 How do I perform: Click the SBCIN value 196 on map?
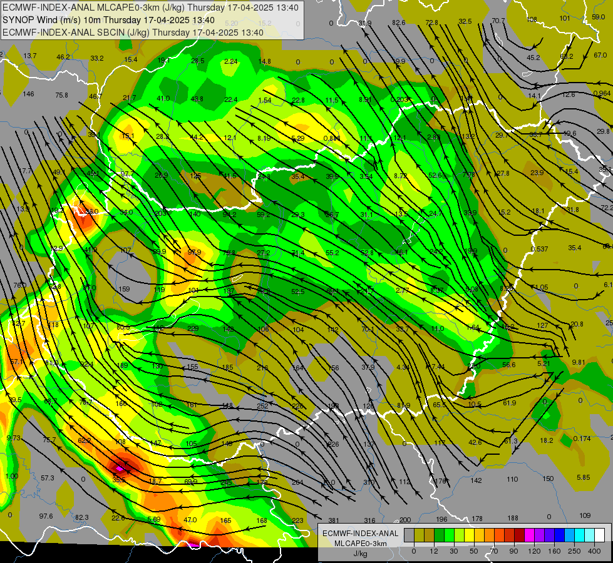pos(441,519)
